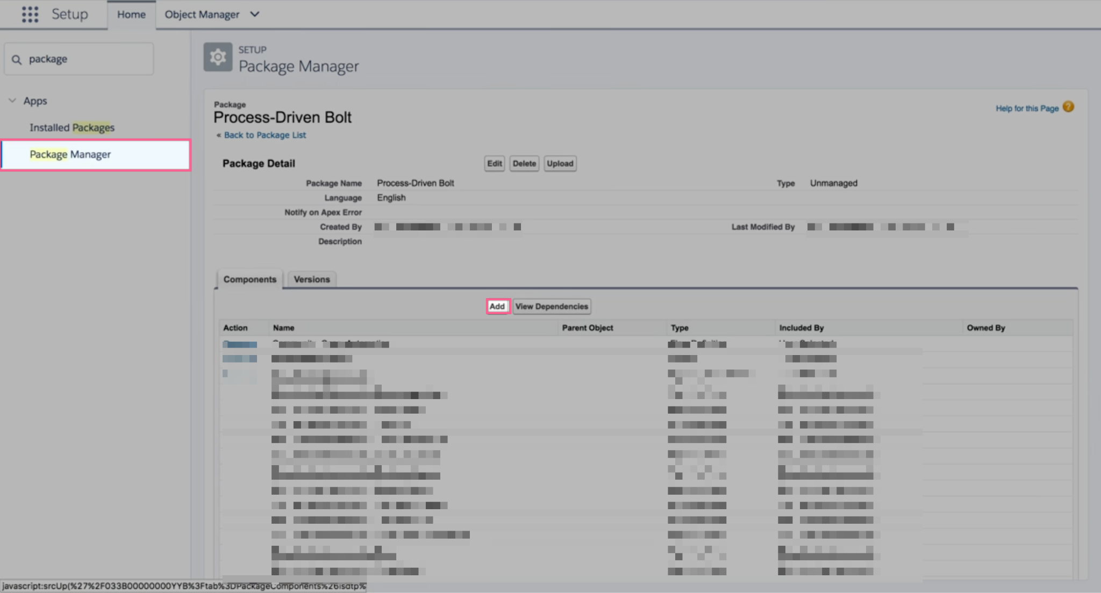This screenshot has height=593, width=1101.
Task: Click the Action column header
Action: tap(235, 328)
